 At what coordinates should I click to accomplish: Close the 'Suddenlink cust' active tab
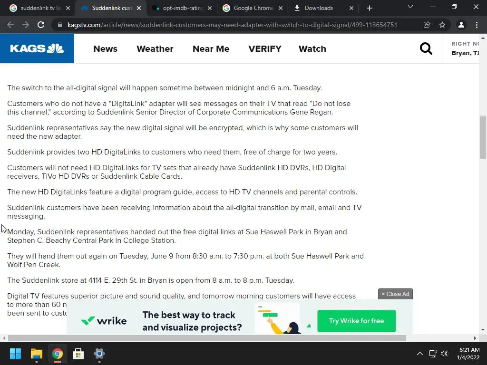(x=139, y=8)
